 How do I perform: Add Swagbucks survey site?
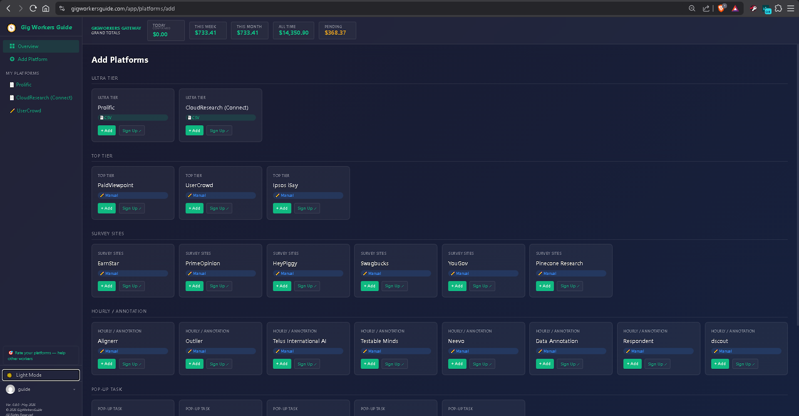tap(370, 286)
